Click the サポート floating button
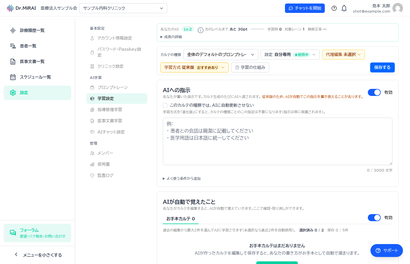The height and width of the screenshot is (264, 410). tap(387, 251)
